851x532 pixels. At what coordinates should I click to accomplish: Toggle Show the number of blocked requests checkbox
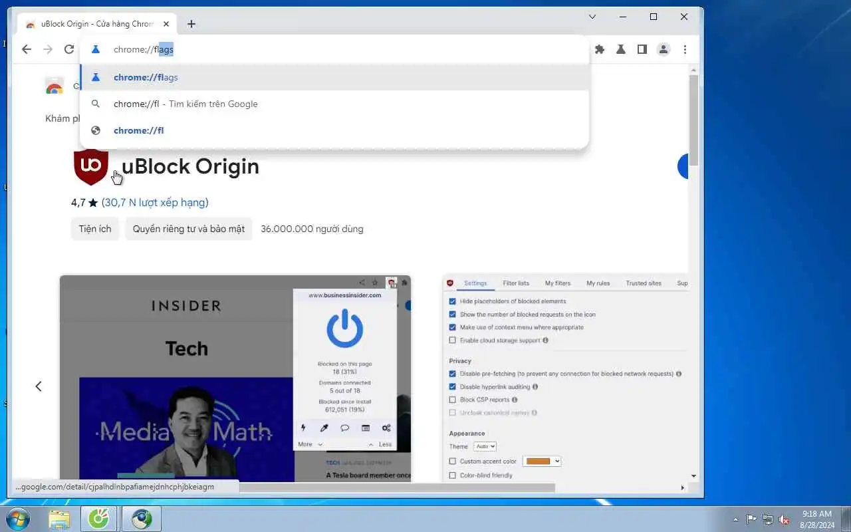pyautogui.click(x=453, y=315)
